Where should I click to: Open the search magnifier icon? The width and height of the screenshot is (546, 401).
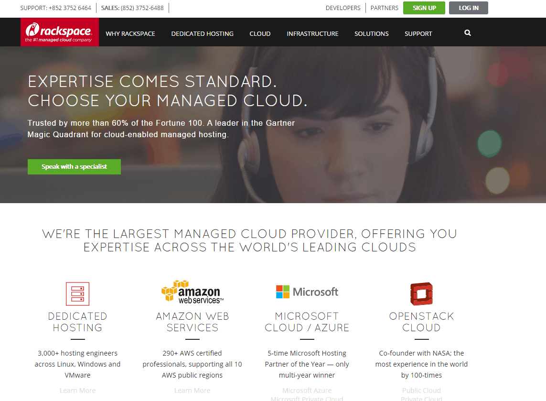468,33
